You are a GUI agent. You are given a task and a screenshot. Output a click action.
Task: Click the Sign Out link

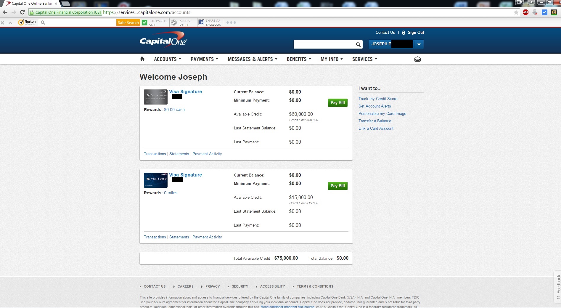416,33
